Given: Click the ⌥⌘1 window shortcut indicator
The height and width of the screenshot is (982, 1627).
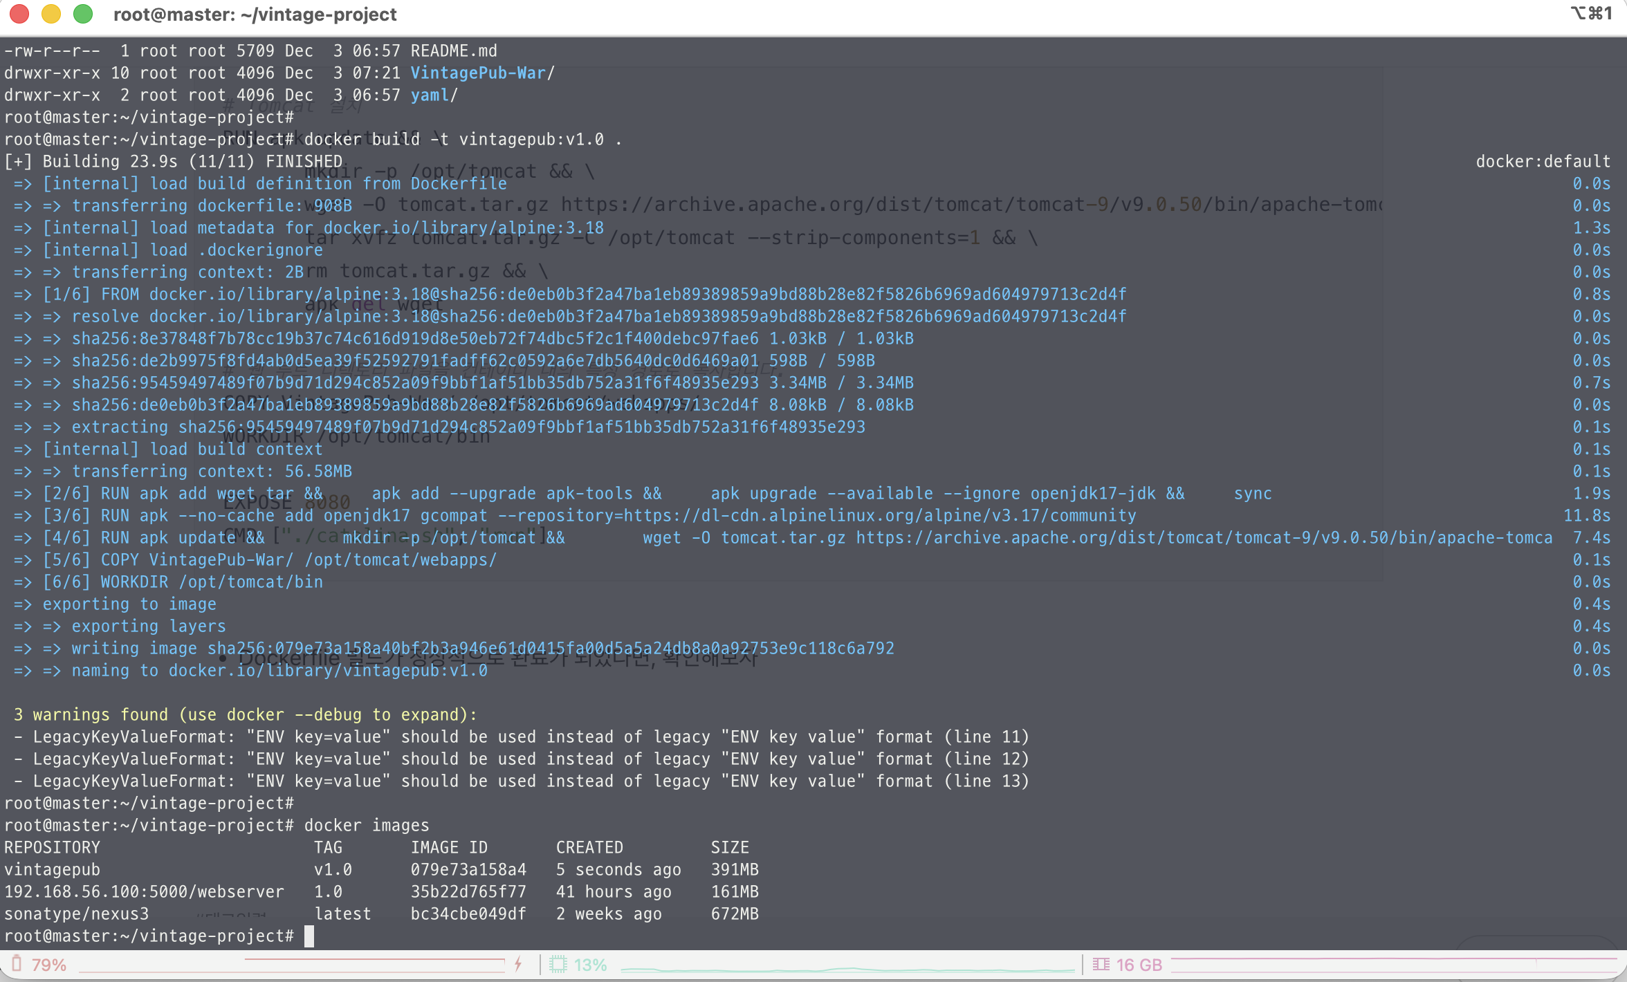Looking at the screenshot, I should pyautogui.click(x=1592, y=14).
